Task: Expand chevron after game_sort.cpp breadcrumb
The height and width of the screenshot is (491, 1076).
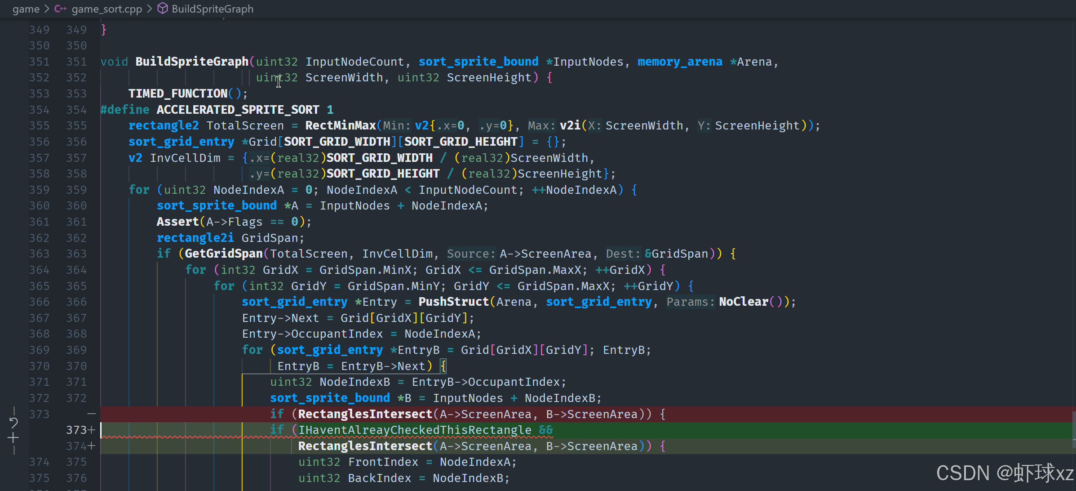Action: 150,9
